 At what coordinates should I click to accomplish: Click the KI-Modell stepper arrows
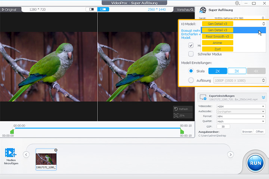[263, 24]
